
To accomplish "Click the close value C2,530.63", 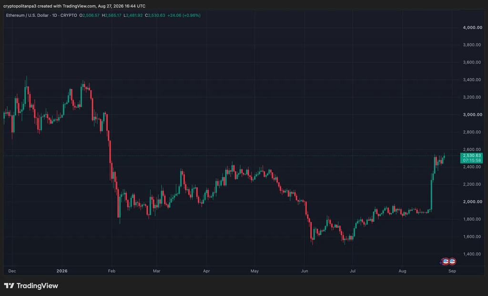I will pos(155,15).
